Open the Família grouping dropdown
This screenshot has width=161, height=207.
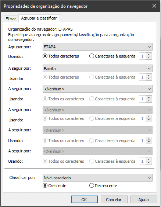(x=97, y=69)
